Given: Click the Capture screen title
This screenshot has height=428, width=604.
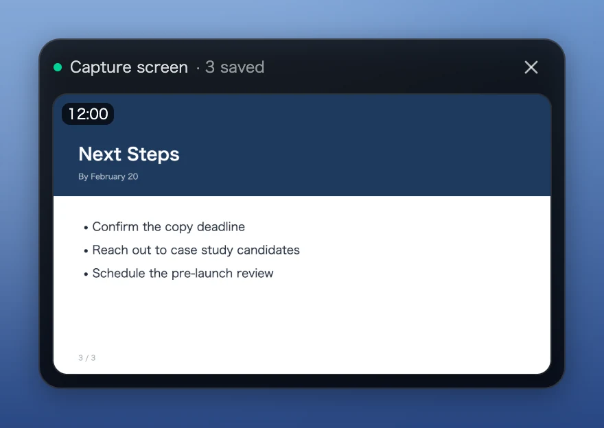Looking at the screenshot, I should [128, 67].
